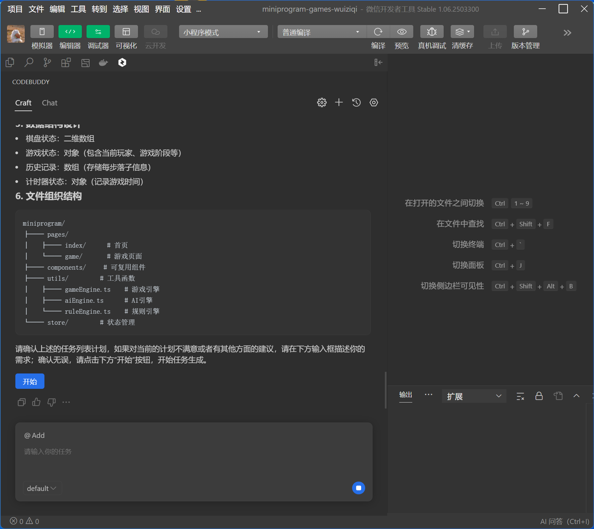This screenshot has width=594, height=529.
Task: Expand the 小程序模式 mode dropdown
Action: pos(223,32)
